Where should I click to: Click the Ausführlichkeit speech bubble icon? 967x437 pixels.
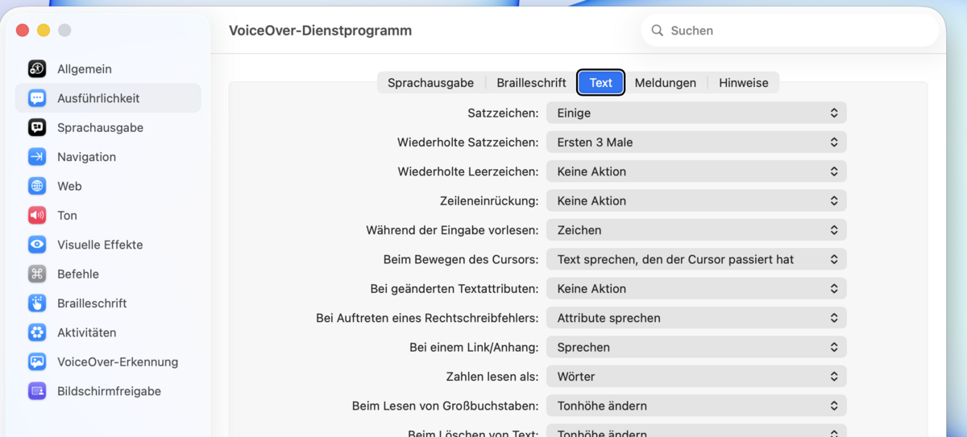point(37,98)
